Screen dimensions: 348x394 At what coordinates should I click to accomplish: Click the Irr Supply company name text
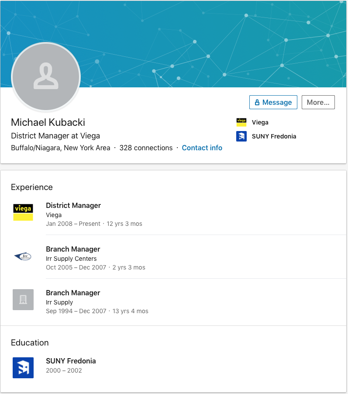coord(59,302)
